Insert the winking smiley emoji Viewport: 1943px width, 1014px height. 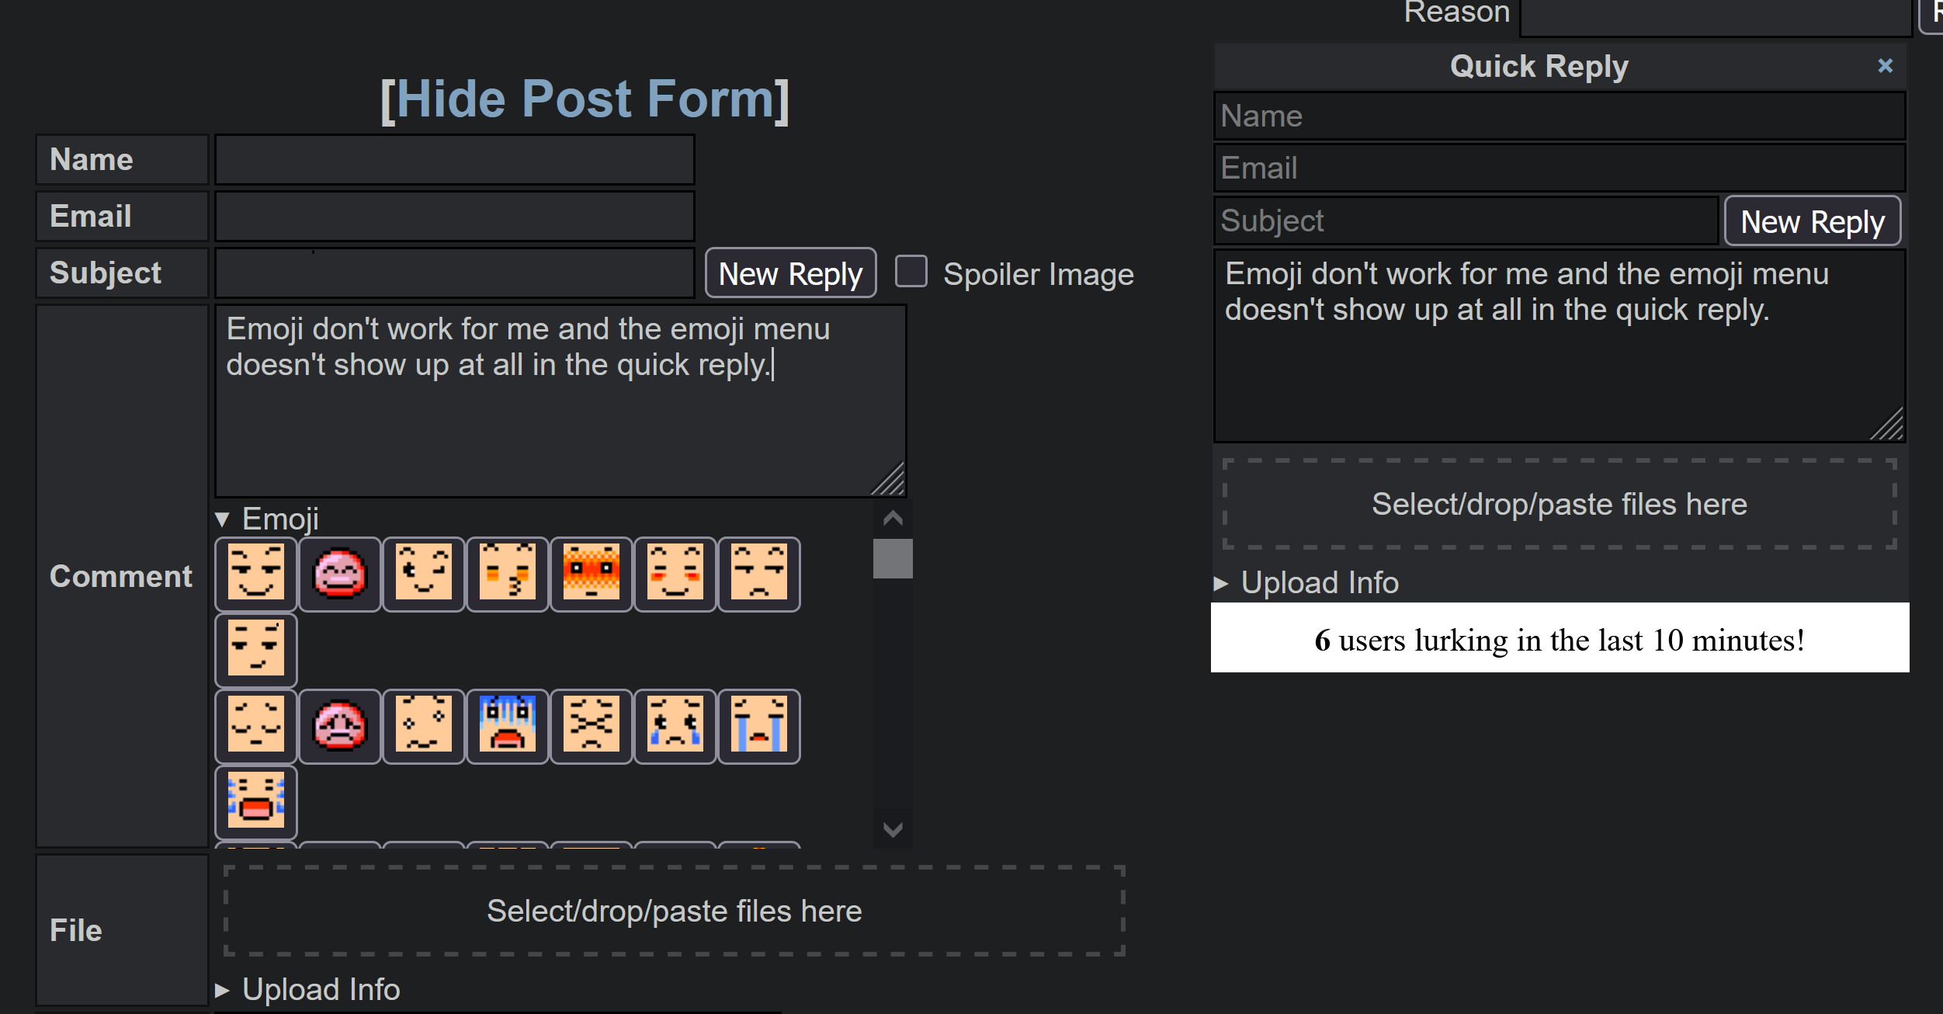coord(424,574)
